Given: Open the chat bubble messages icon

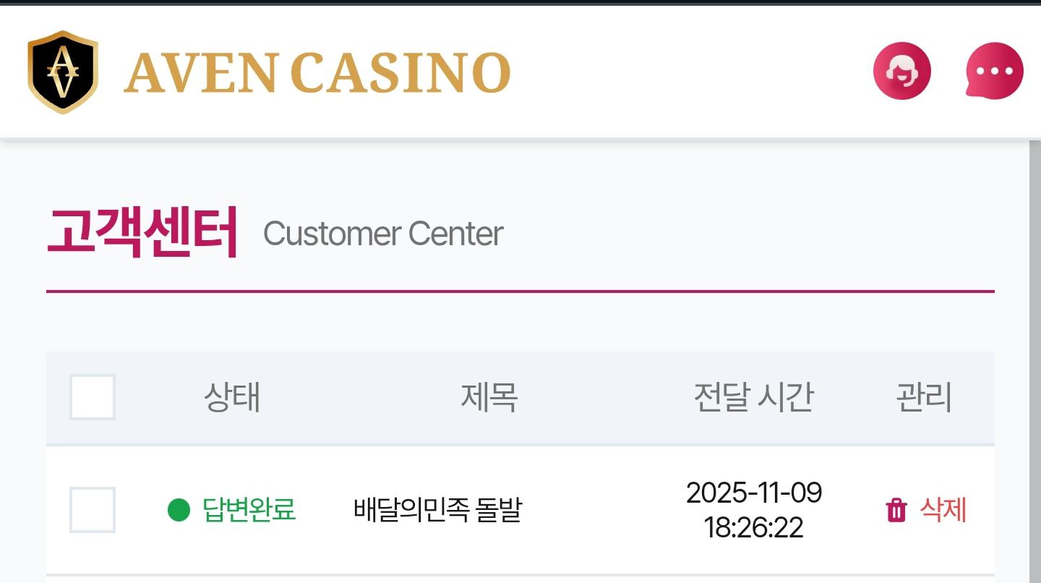Looking at the screenshot, I should pos(994,71).
